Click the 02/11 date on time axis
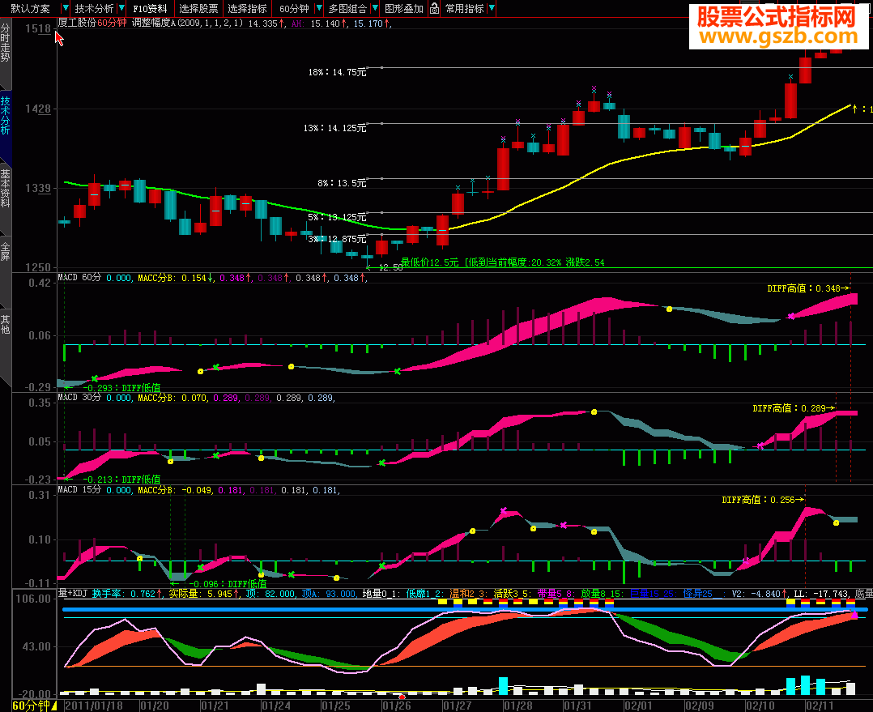Screen dimensions: 873x712 pos(820,706)
